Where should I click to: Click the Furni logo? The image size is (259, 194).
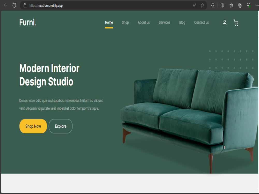click(x=28, y=22)
